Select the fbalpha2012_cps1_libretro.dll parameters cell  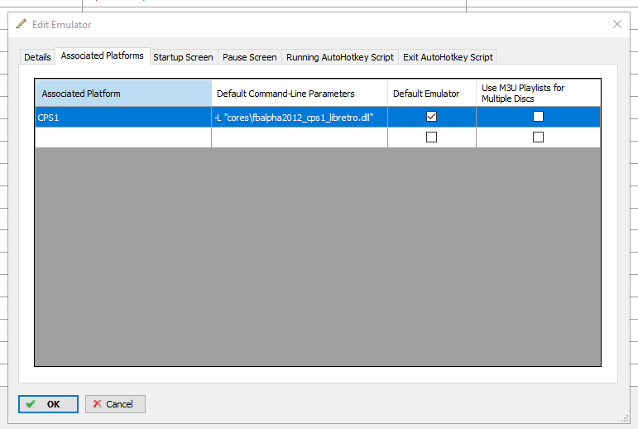point(300,118)
